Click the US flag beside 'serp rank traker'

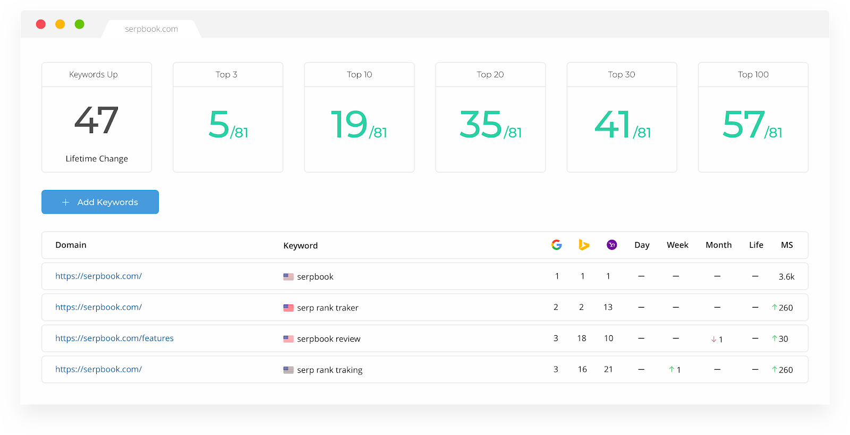point(288,308)
